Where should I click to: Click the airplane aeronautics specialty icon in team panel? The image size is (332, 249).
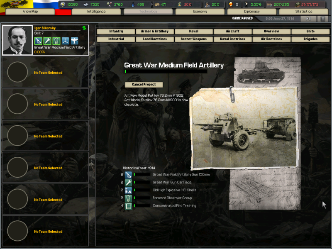pyautogui.click(x=74, y=41)
